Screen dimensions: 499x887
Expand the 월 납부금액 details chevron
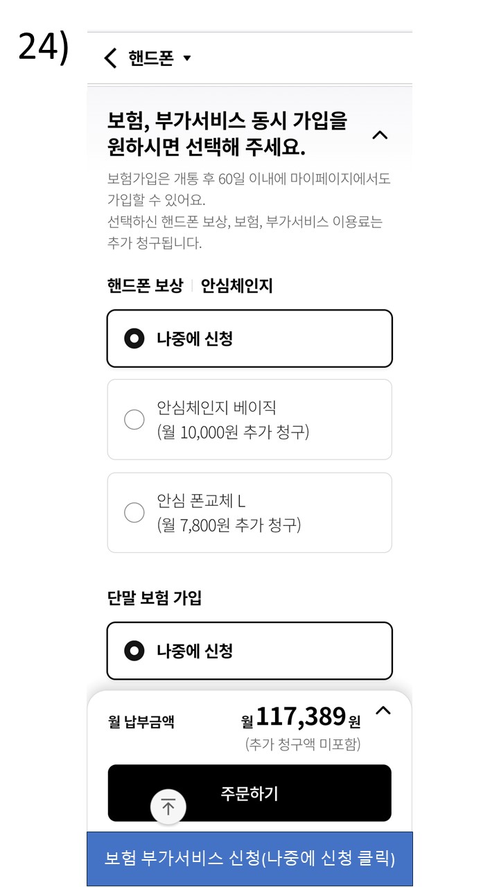(x=383, y=710)
